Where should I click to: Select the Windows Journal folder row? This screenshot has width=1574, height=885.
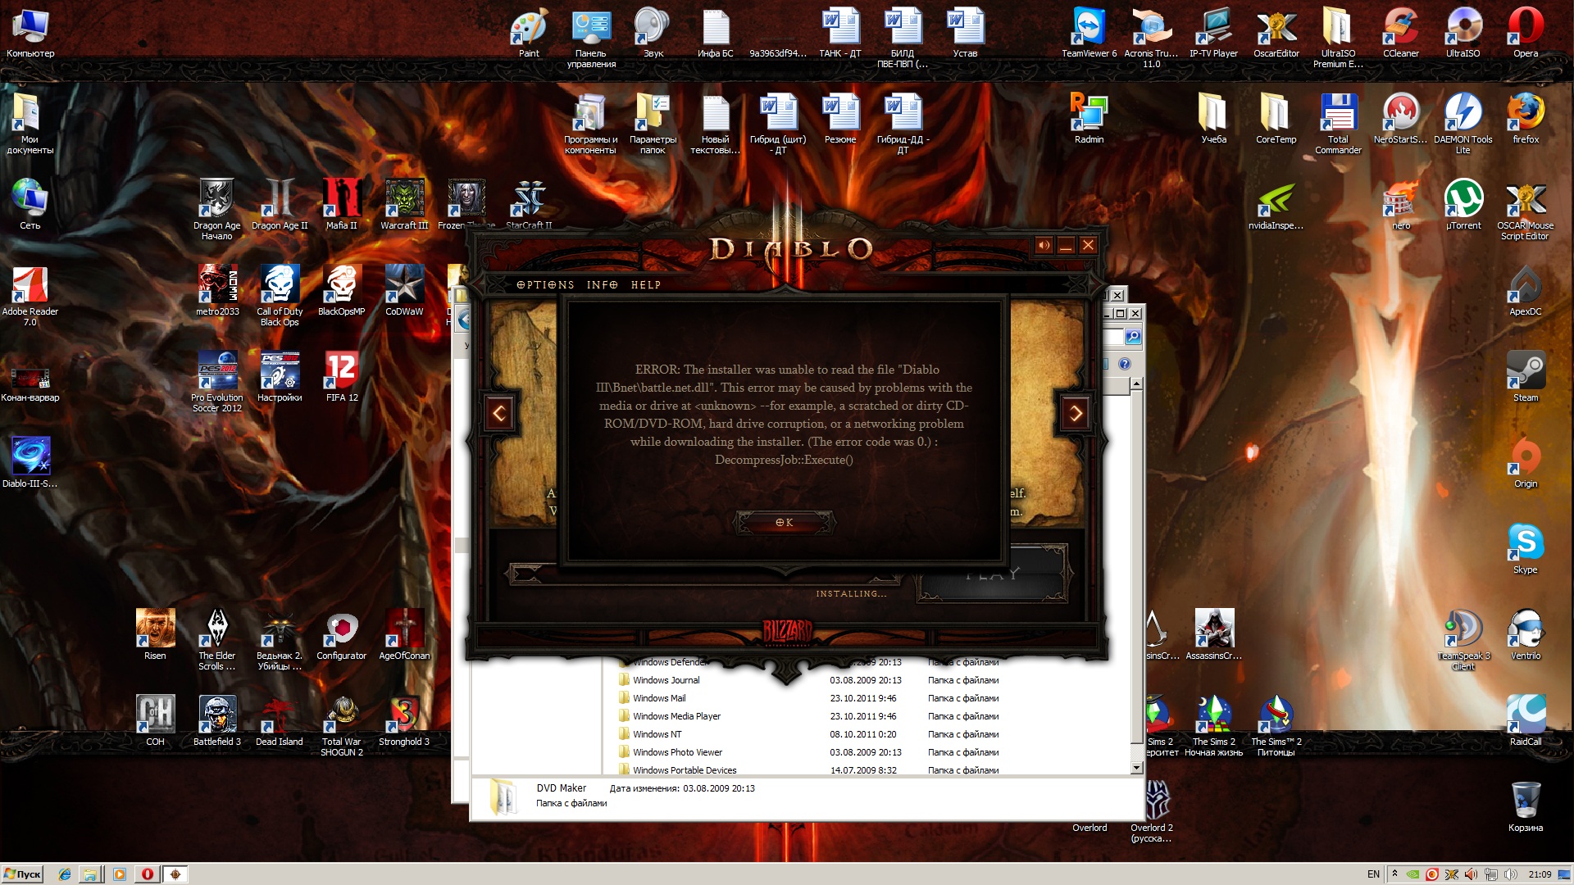click(807, 680)
